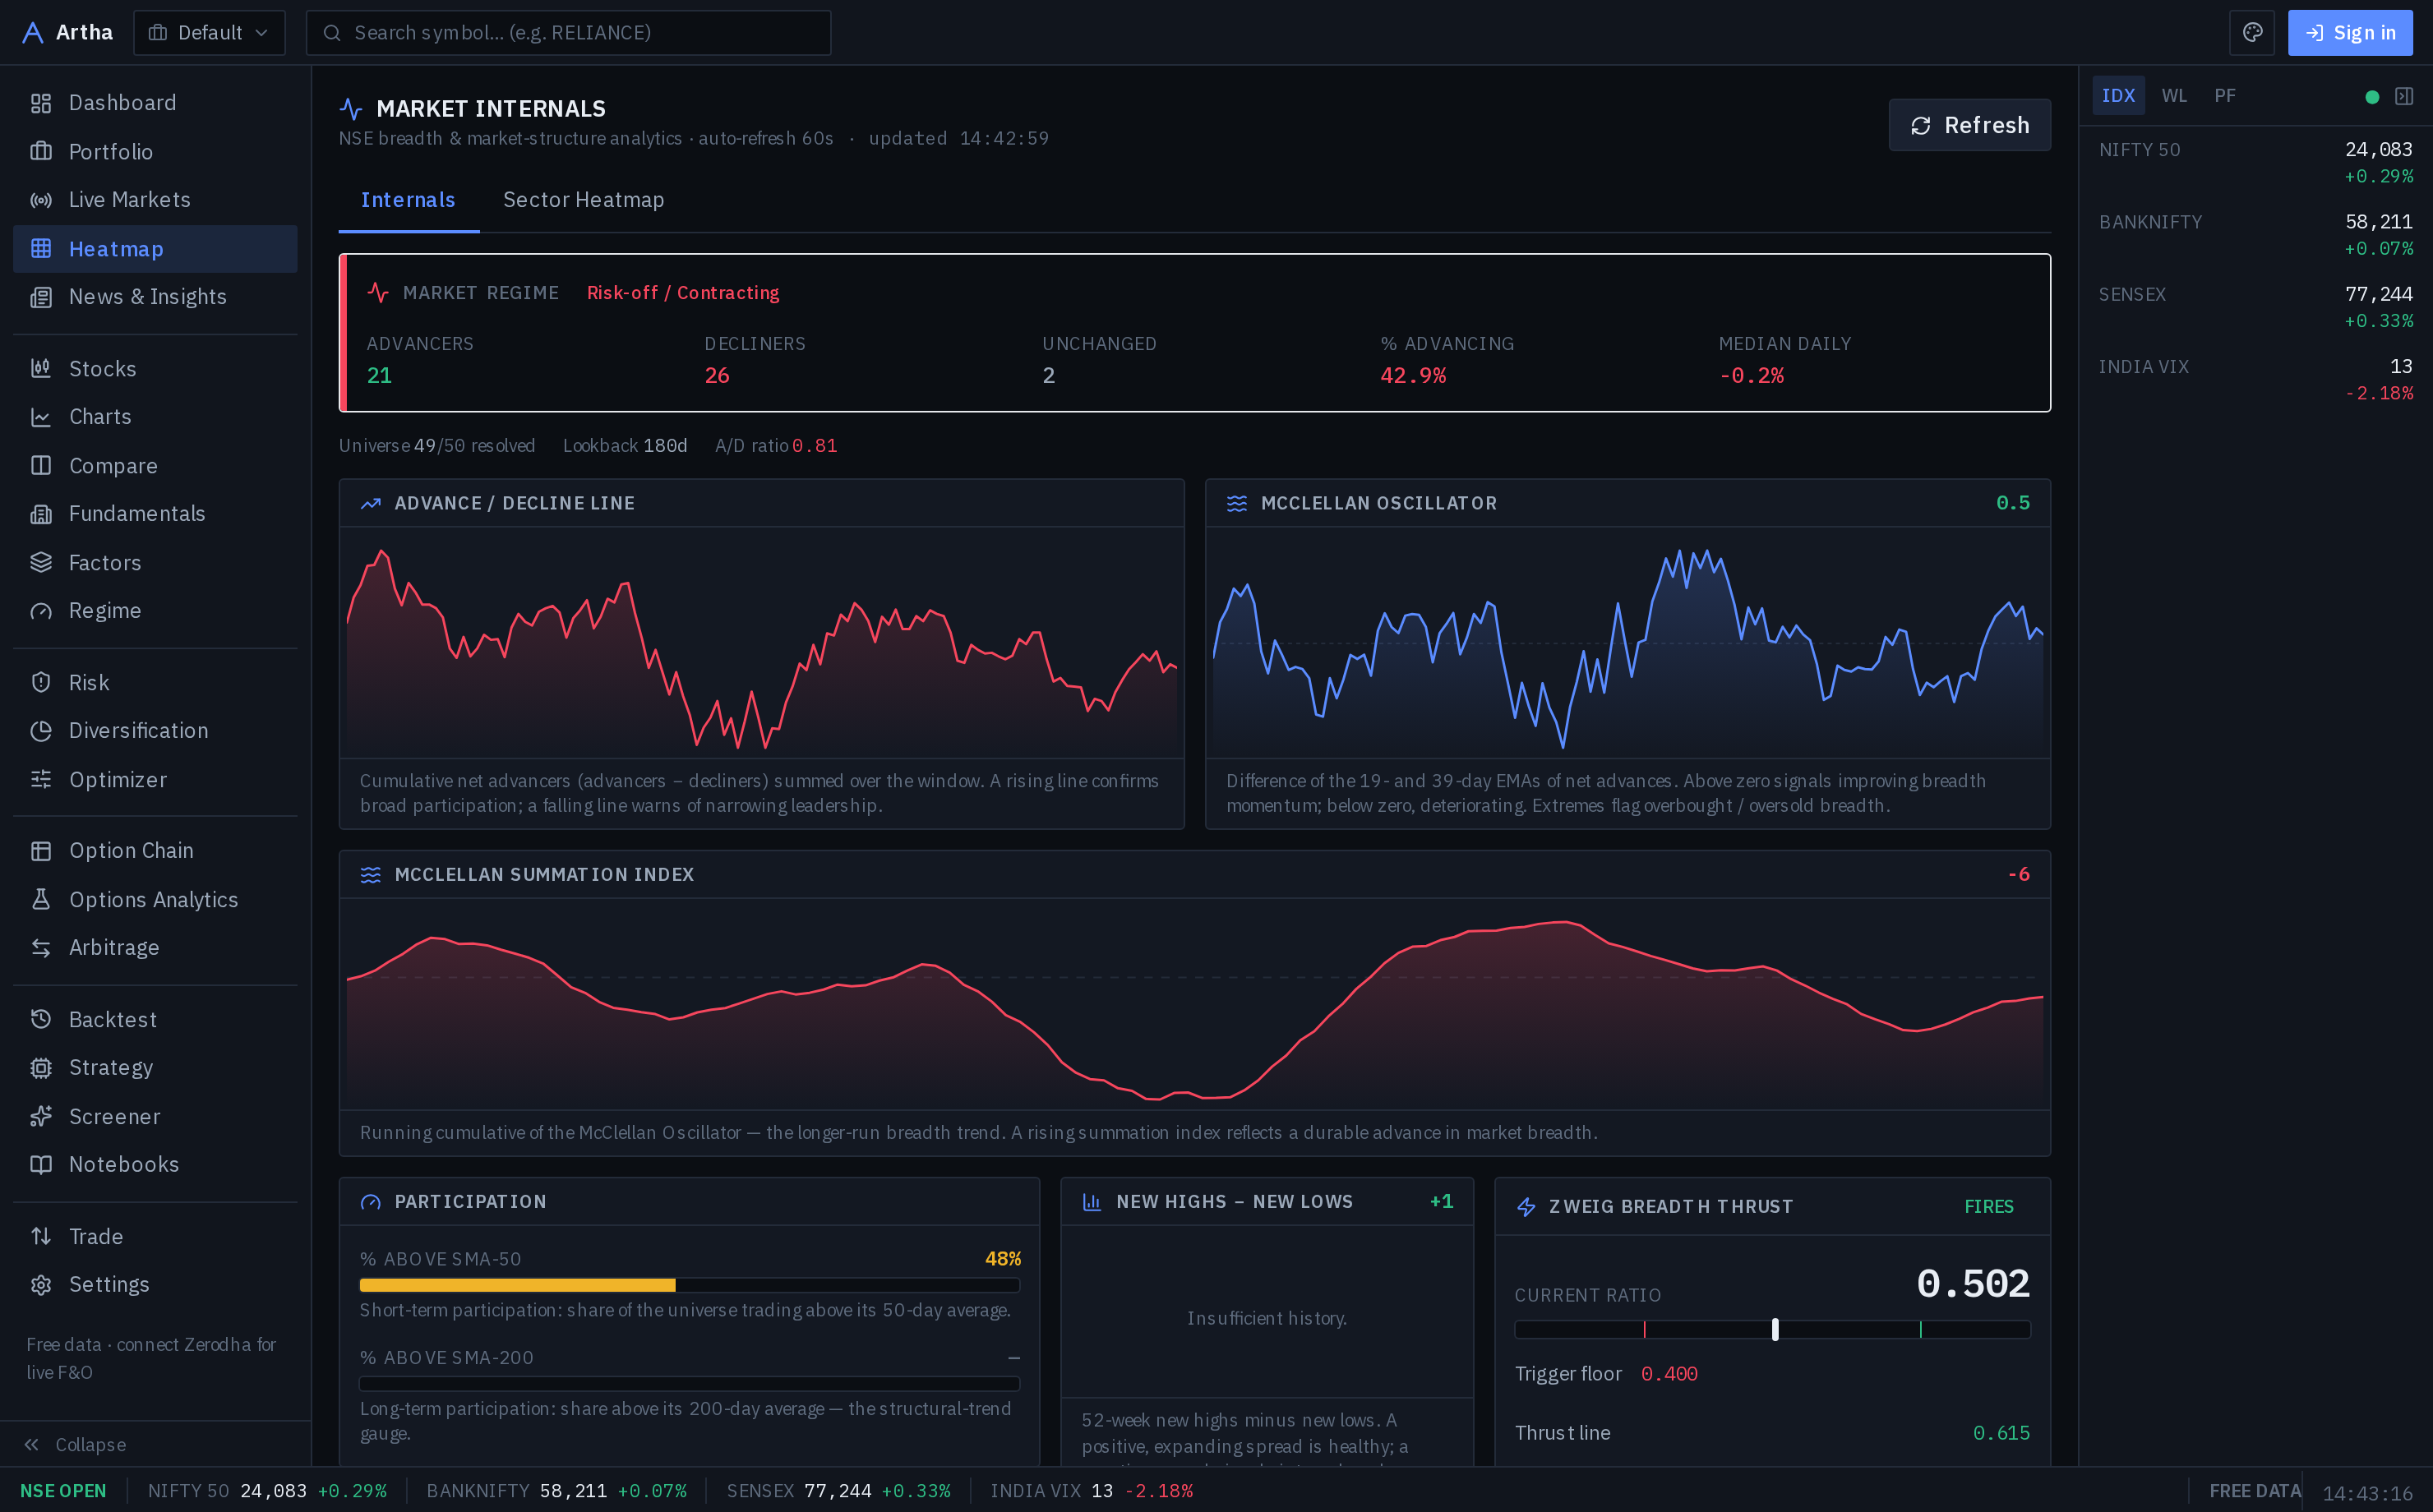The image size is (2433, 1512).
Task: Select the Arbitrage swap-arrows icon
Action: pos(41,948)
